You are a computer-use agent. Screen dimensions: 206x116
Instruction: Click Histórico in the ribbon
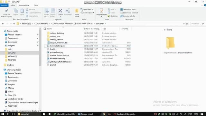click(113, 16)
